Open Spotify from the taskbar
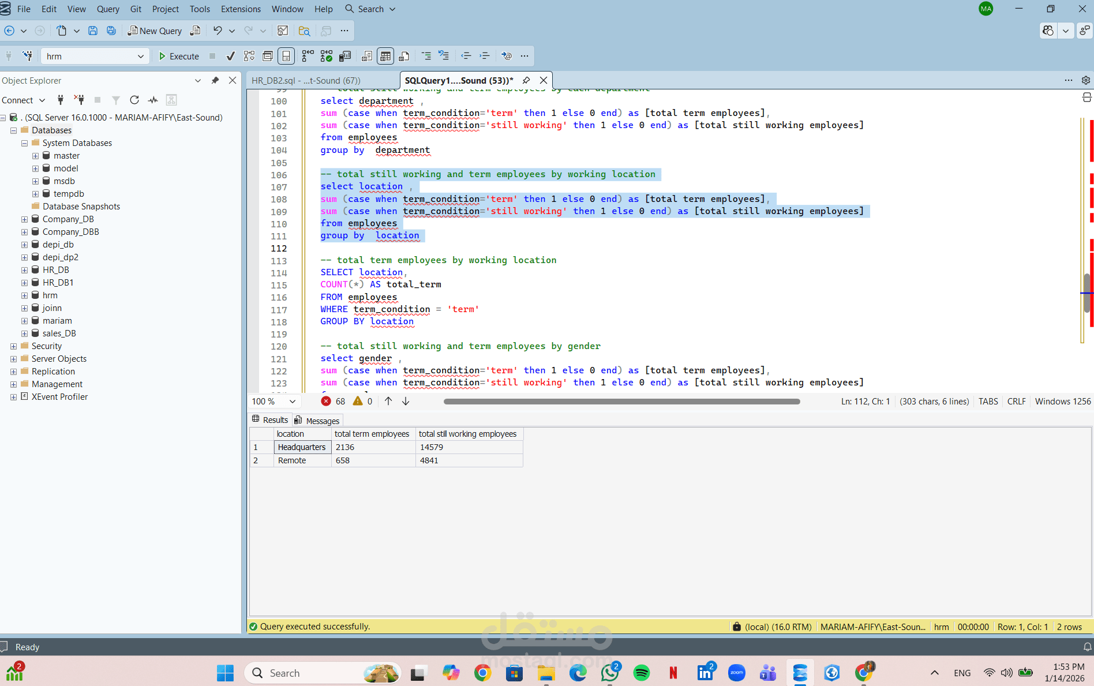Viewport: 1094px width, 686px height. pyautogui.click(x=641, y=673)
